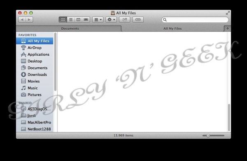Add a new tab with plus button
This screenshot has height=161, width=247.
[x=228, y=28]
